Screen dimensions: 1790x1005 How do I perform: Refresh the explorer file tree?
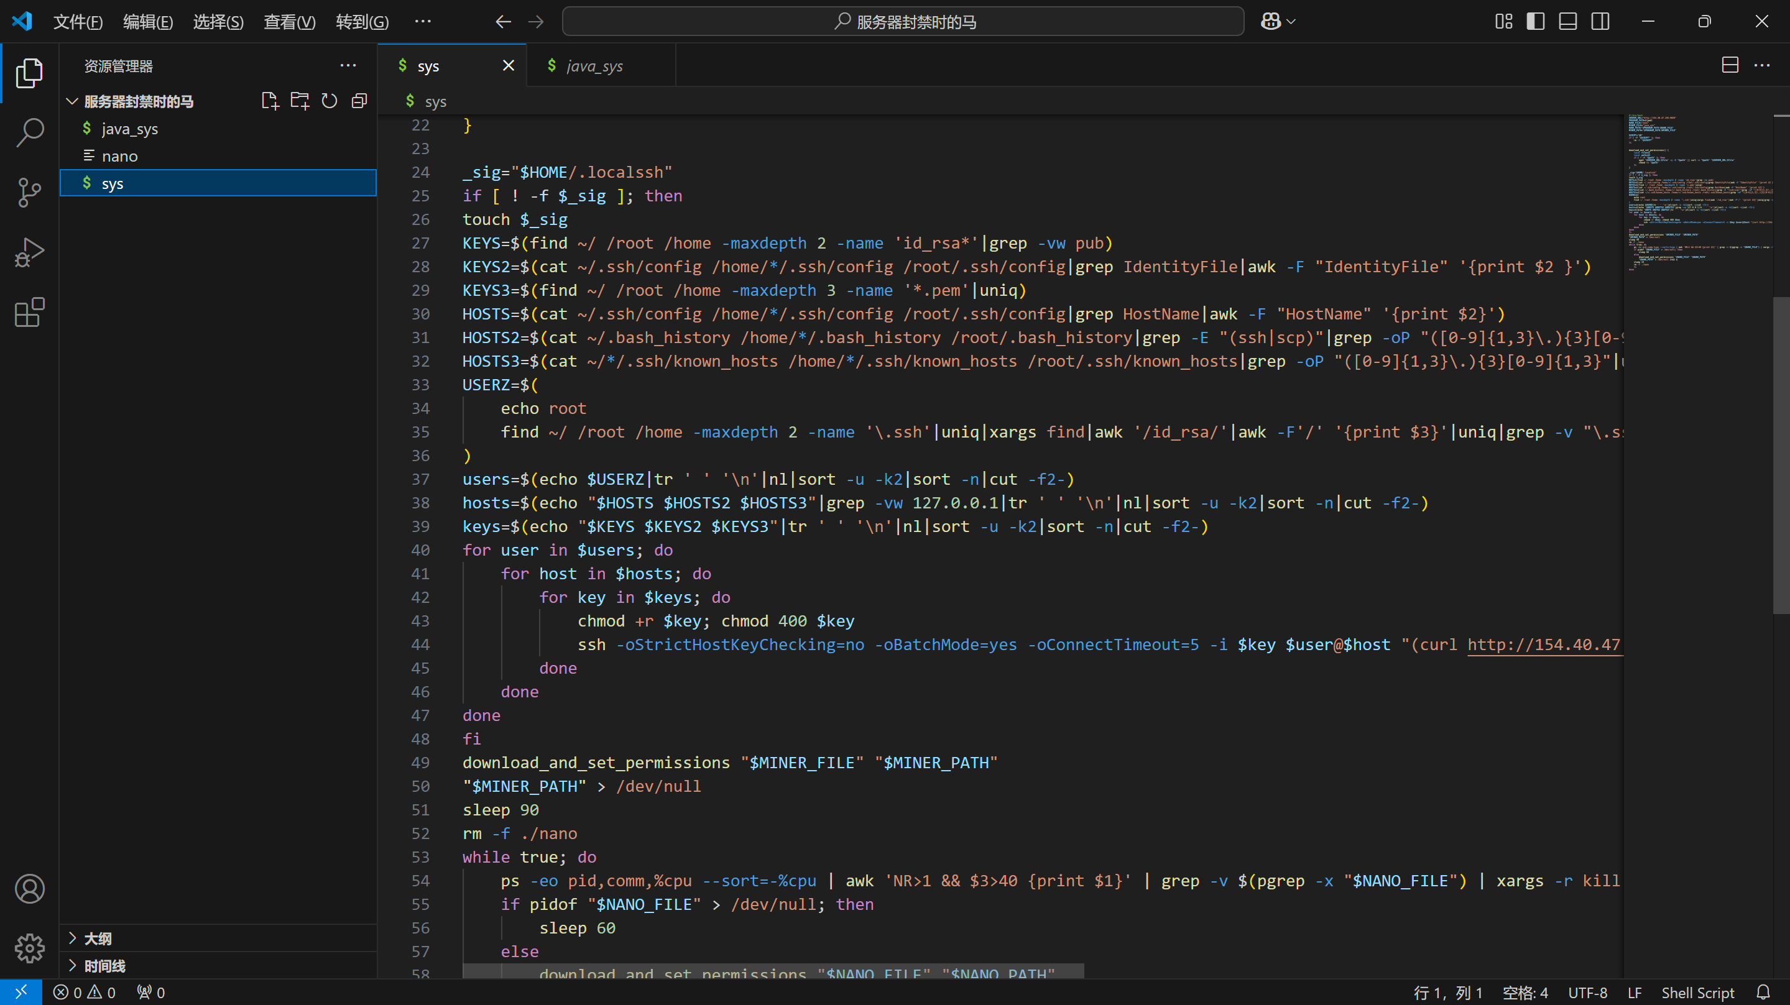pyautogui.click(x=330, y=101)
